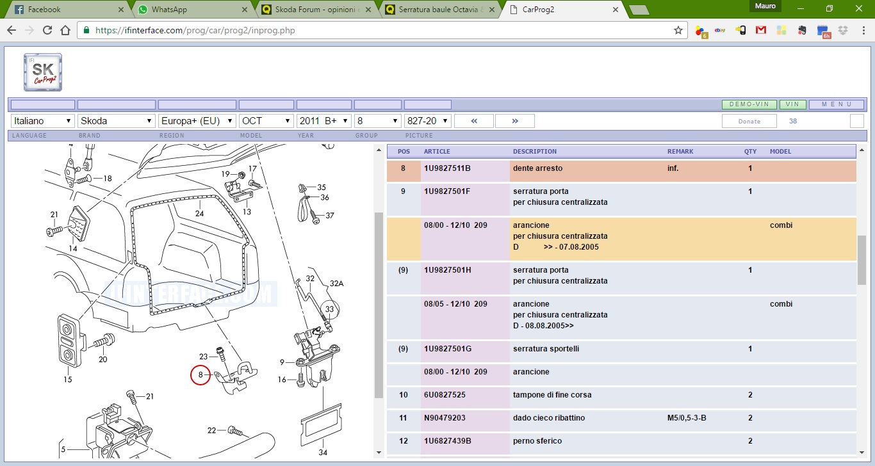Open the MENU button

click(x=837, y=104)
